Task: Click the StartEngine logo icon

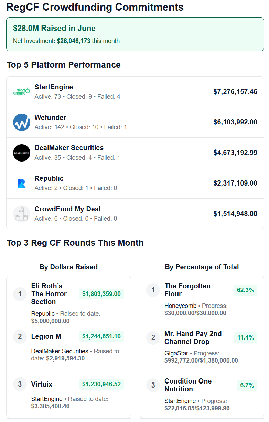Action: coord(22,92)
